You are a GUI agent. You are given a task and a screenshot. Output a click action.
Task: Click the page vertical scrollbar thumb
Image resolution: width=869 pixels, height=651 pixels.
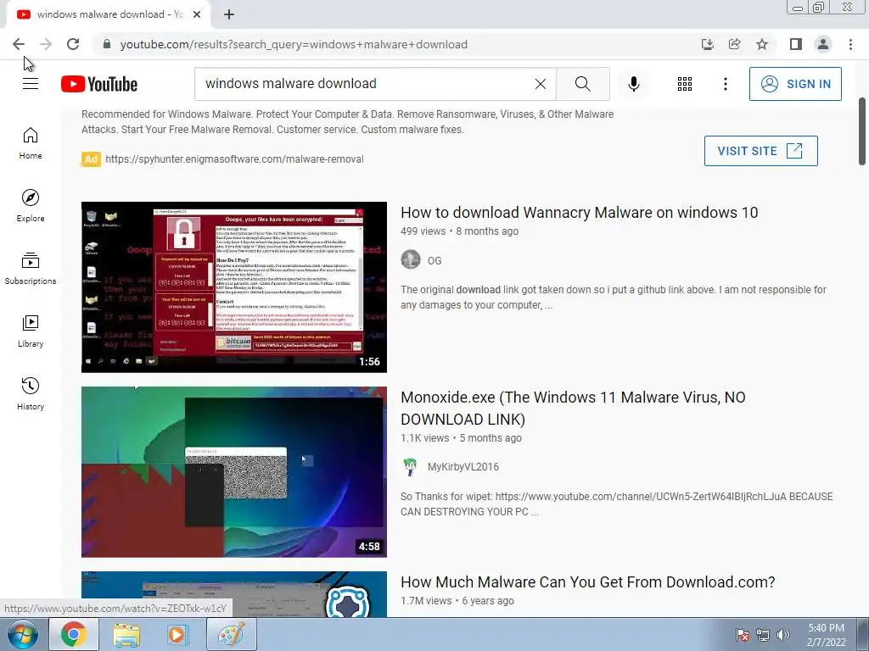point(862,131)
